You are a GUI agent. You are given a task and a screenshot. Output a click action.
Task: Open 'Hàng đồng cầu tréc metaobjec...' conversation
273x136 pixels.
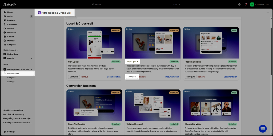[x=18, y=118]
